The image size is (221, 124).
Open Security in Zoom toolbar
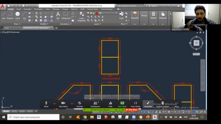pos(79,104)
